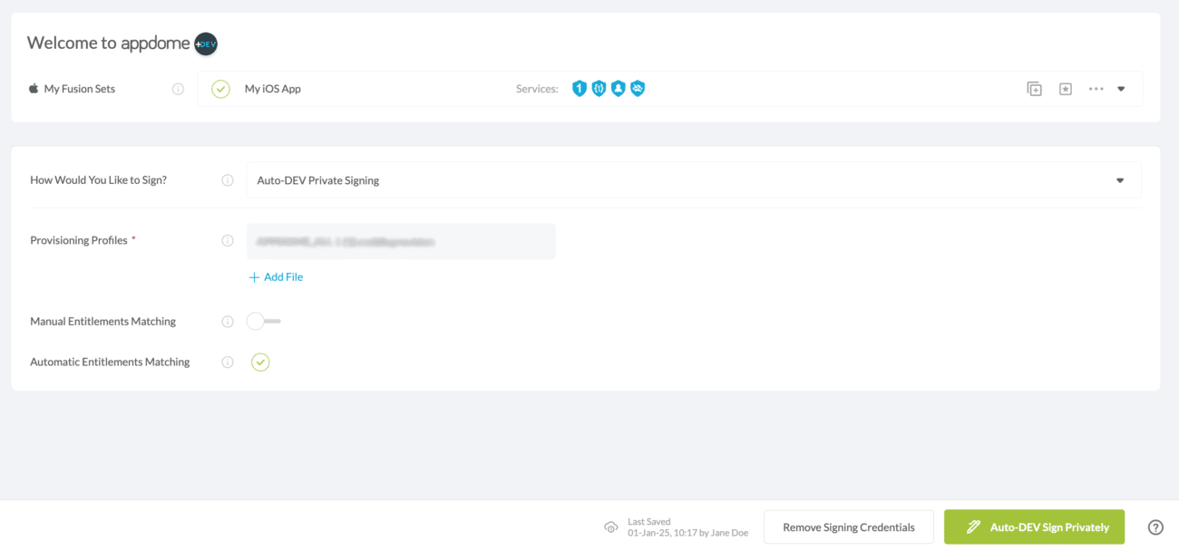1179x551 pixels.
Task: Star the My iOS App fusion set
Action: (x=1065, y=88)
